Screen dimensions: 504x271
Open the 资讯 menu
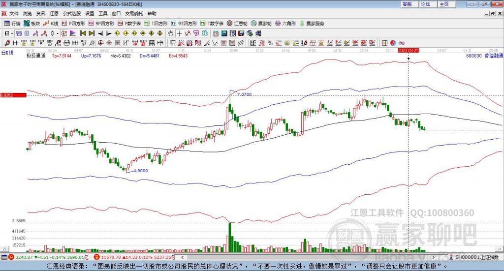[x=40, y=13]
